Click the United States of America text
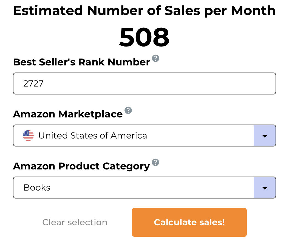Screen dimensions: 289x242 pos(93,136)
